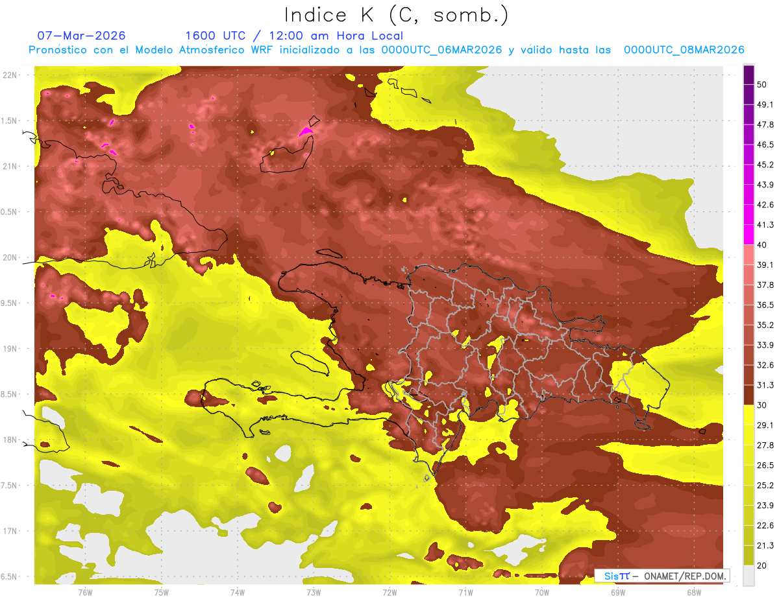Click the "74W" longitude label
779x601 pixels.
click(237, 593)
